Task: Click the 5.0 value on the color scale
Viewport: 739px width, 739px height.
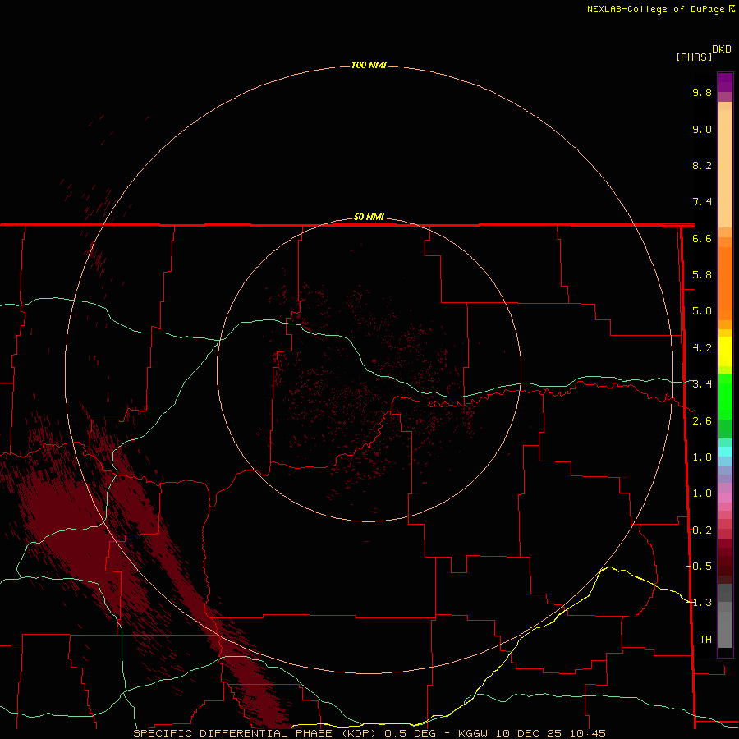Action: click(702, 311)
